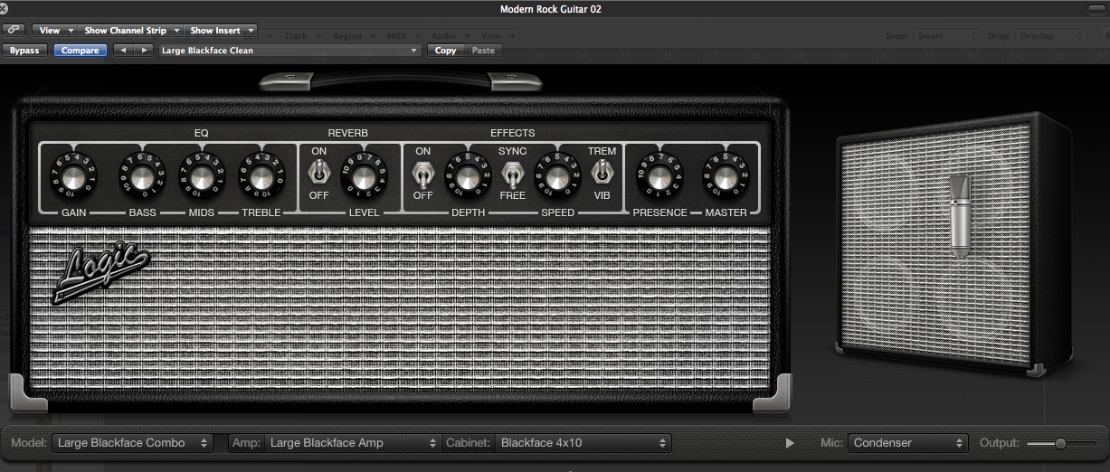Click the Presence knob
The width and height of the screenshot is (1110, 472).
pyautogui.click(x=657, y=176)
